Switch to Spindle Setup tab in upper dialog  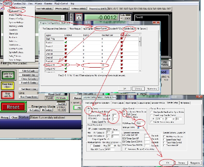coord(129,29)
